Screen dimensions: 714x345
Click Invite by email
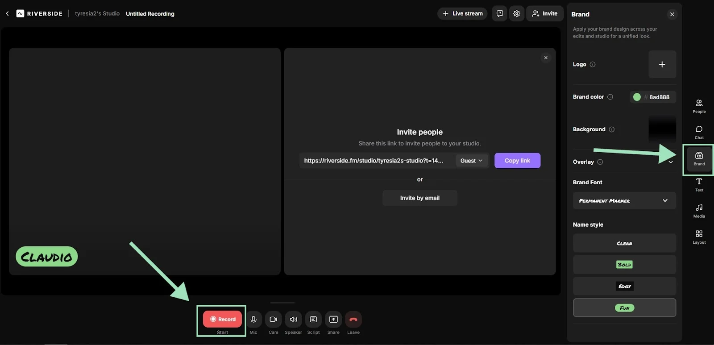[419, 198]
